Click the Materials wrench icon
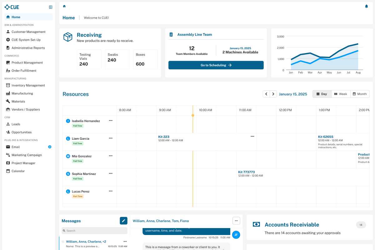 tap(8, 101)
